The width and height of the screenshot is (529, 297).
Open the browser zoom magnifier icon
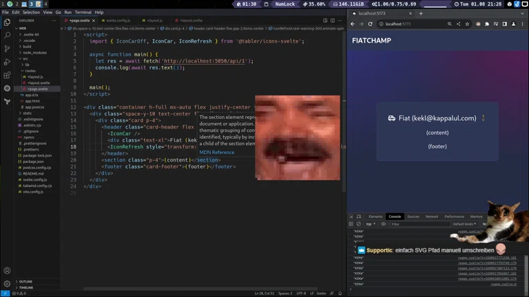coord(449,24)
